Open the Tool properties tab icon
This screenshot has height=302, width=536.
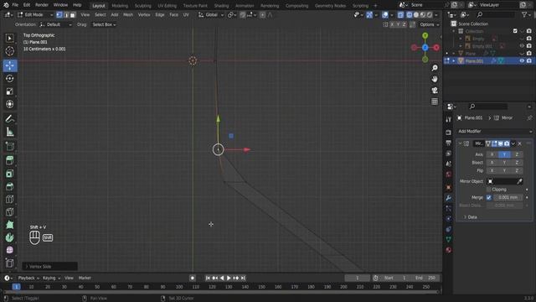coord(449,119)
